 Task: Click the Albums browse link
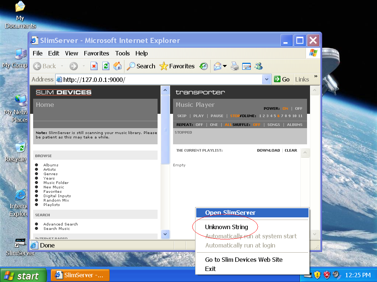51,165
